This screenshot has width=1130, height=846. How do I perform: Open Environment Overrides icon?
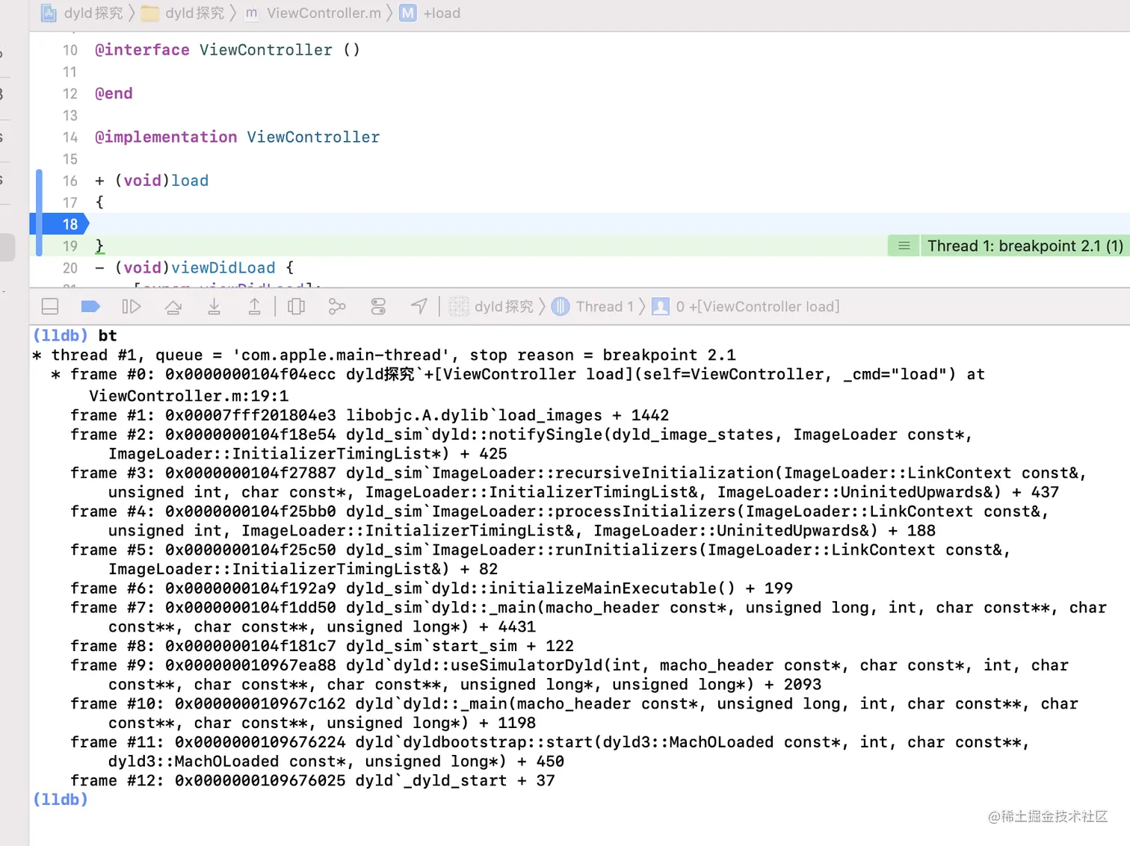[378, 306]
